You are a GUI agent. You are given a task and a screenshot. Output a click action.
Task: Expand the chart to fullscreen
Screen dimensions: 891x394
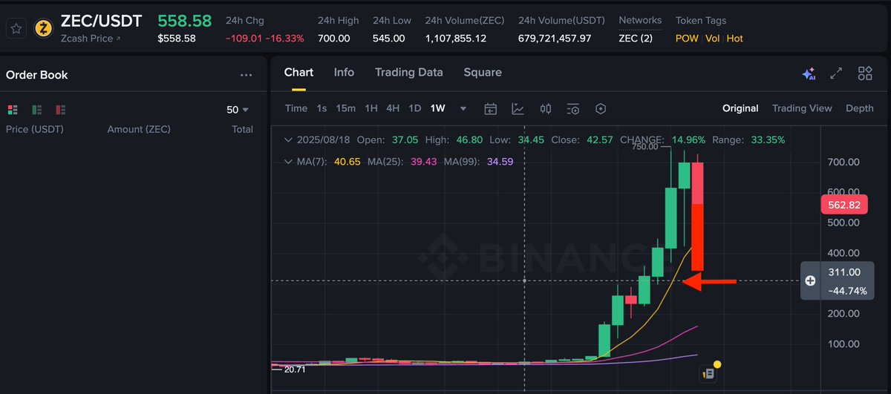point(837,73)
